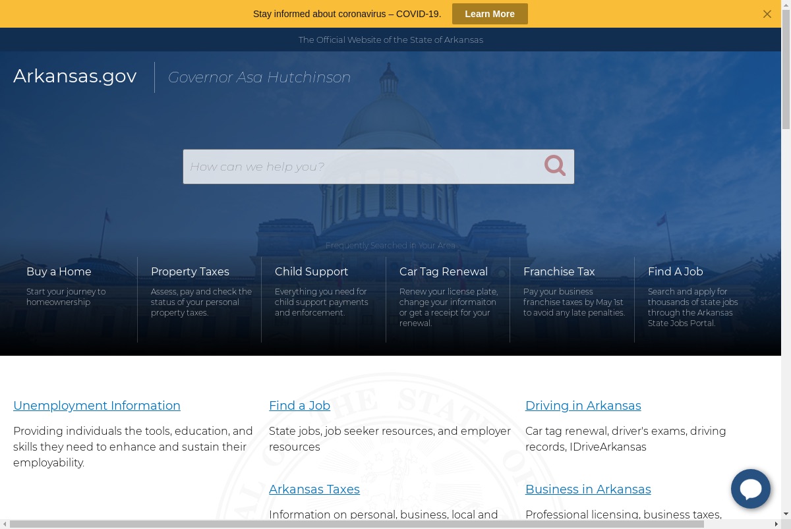Dismiss the coronavirus banner with X

pyautogui.click(x=767, y=14)
